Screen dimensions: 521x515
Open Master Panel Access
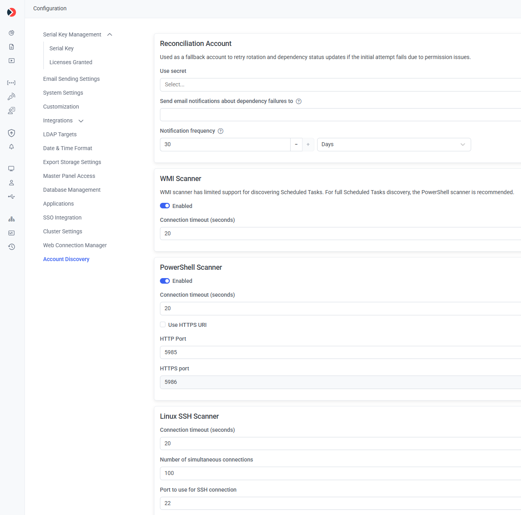coord(69,176)
